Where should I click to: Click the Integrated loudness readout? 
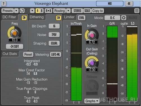32,64
